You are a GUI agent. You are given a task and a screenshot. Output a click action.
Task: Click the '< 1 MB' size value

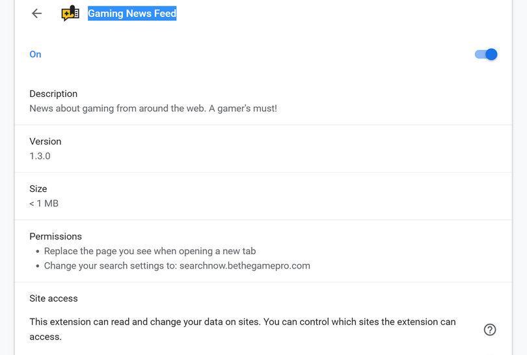(44, 204)
